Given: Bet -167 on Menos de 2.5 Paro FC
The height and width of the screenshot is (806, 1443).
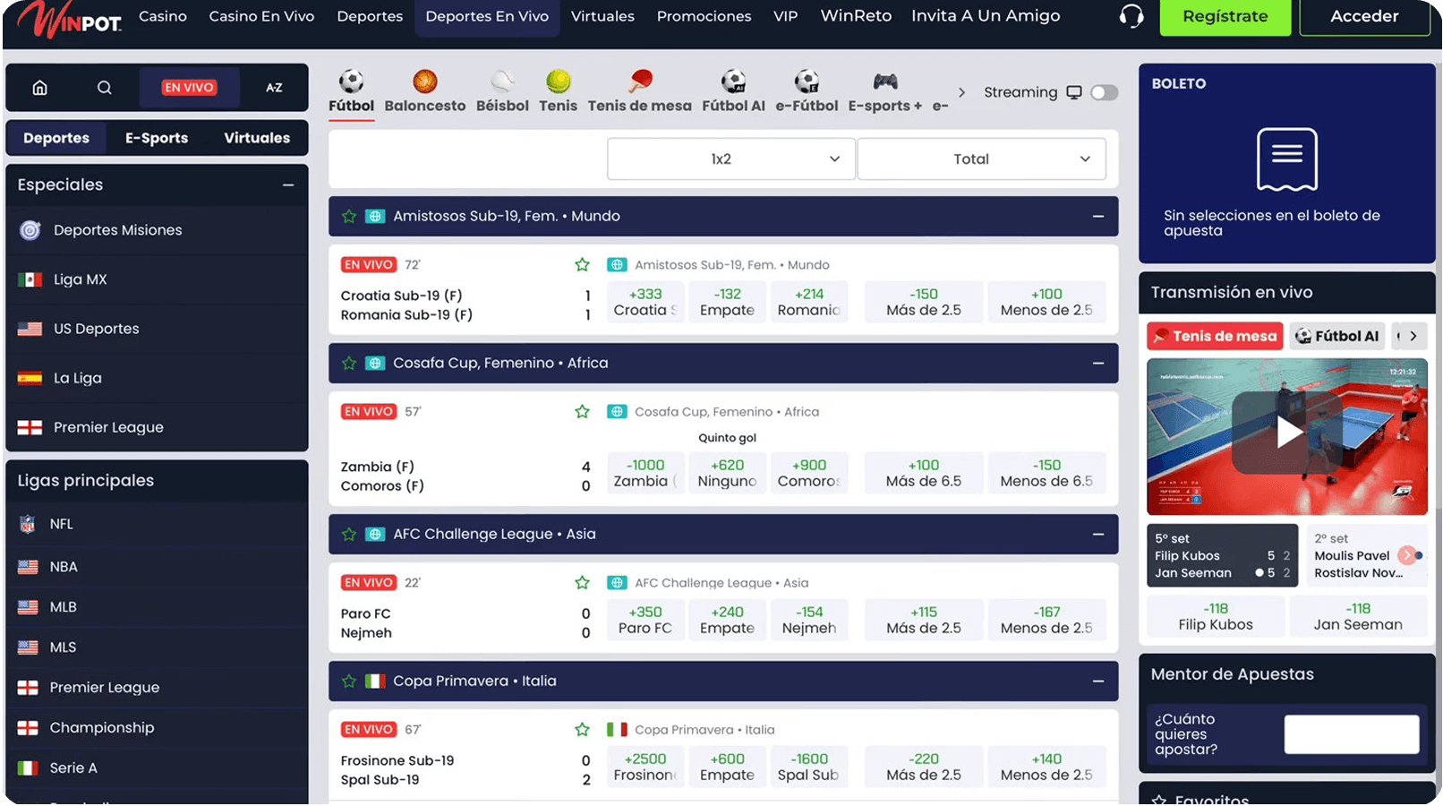Looking at the screenshot, I should (1046, 620).
